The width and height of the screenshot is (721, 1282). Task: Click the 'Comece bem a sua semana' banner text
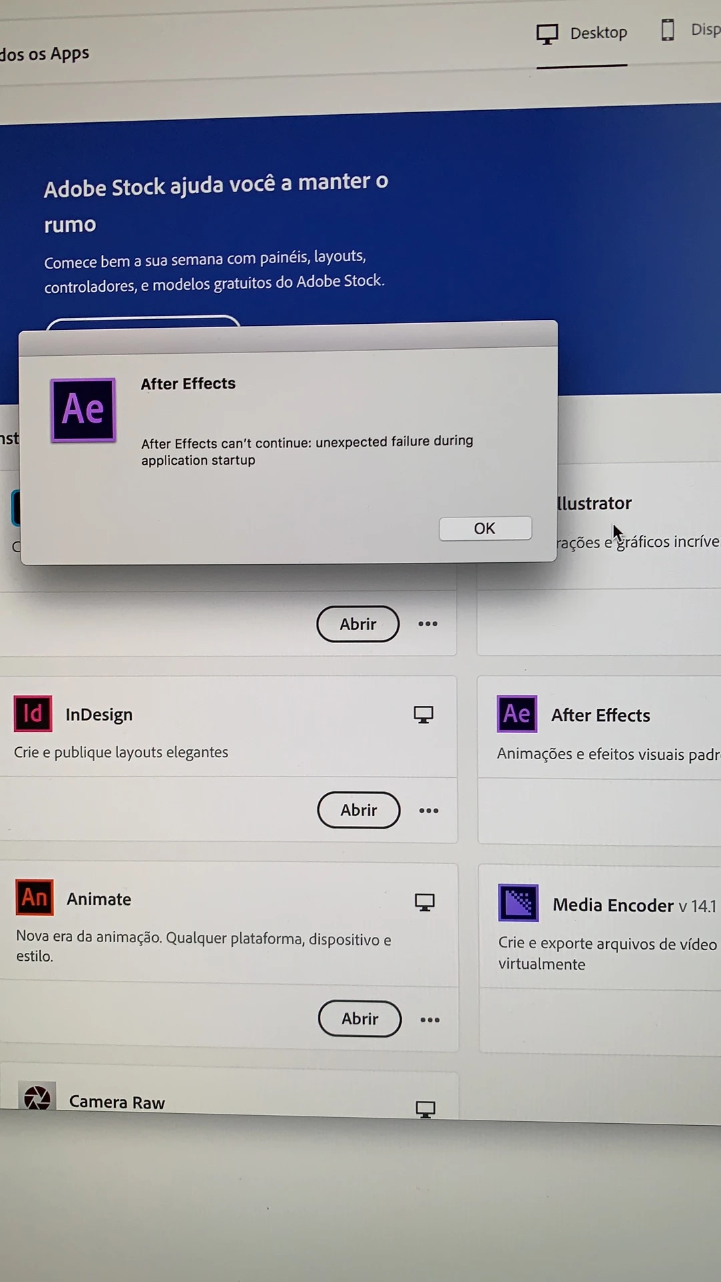click(x=214, y=271)
